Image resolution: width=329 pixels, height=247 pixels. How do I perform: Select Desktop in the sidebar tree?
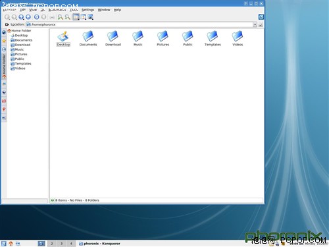click(19, 36)
